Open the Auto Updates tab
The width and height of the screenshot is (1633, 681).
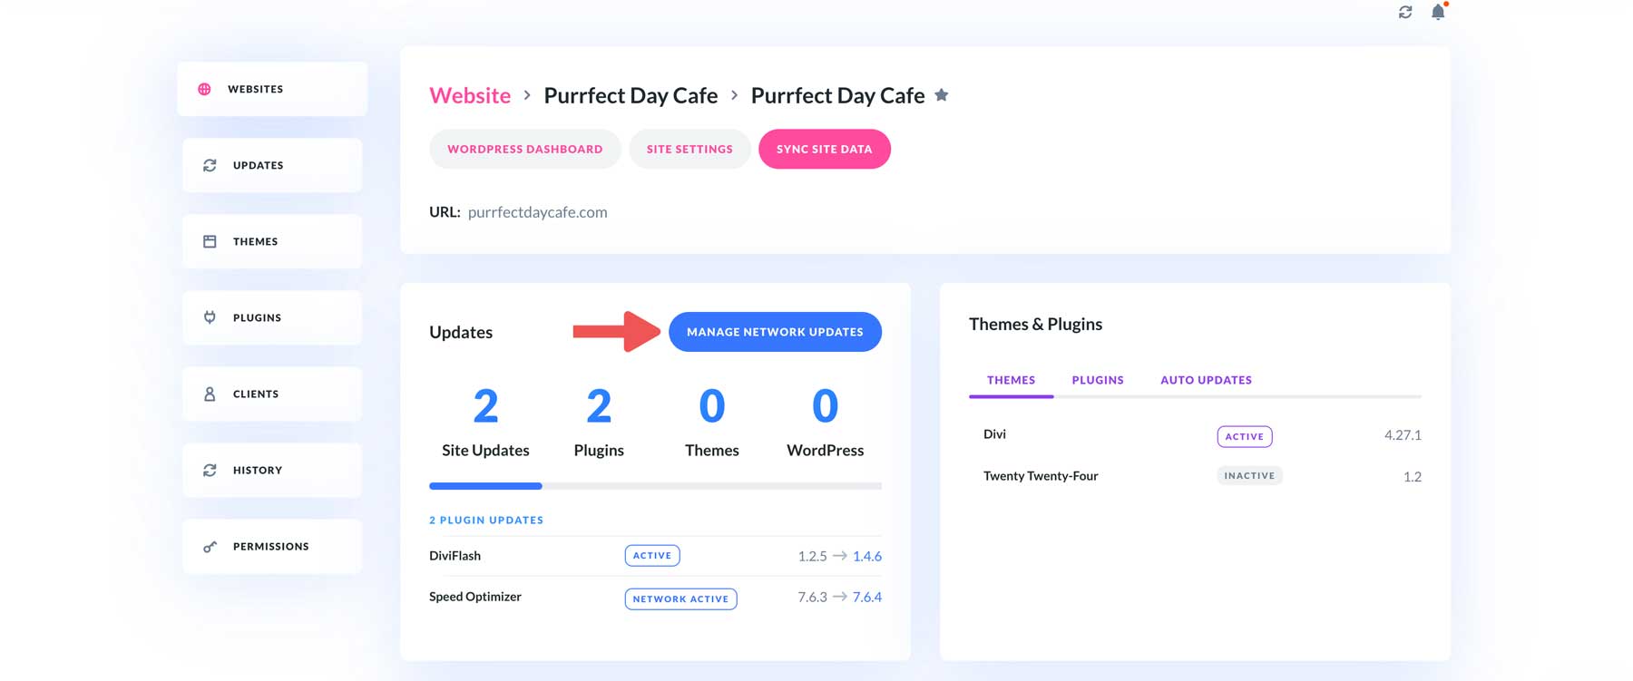[x=1206, y=380]
